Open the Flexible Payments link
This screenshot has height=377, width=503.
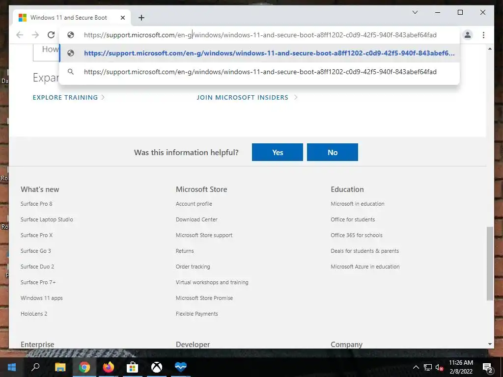click(x=196, y=314)
